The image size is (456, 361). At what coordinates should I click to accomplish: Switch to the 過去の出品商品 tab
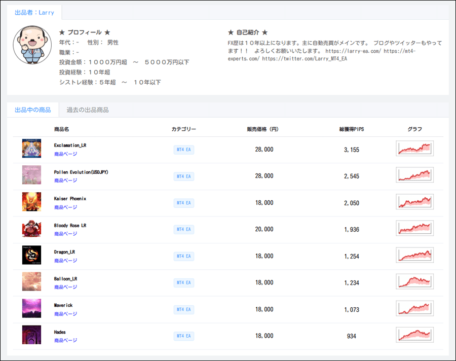click(88, 110)
